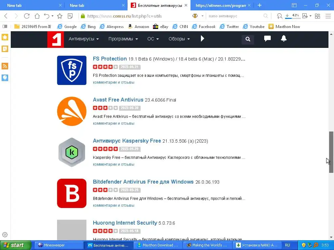This screenshot has height=250, width=334.
Task: Click the snap/screenshot tool icon
Action: (x=279, y=16)
